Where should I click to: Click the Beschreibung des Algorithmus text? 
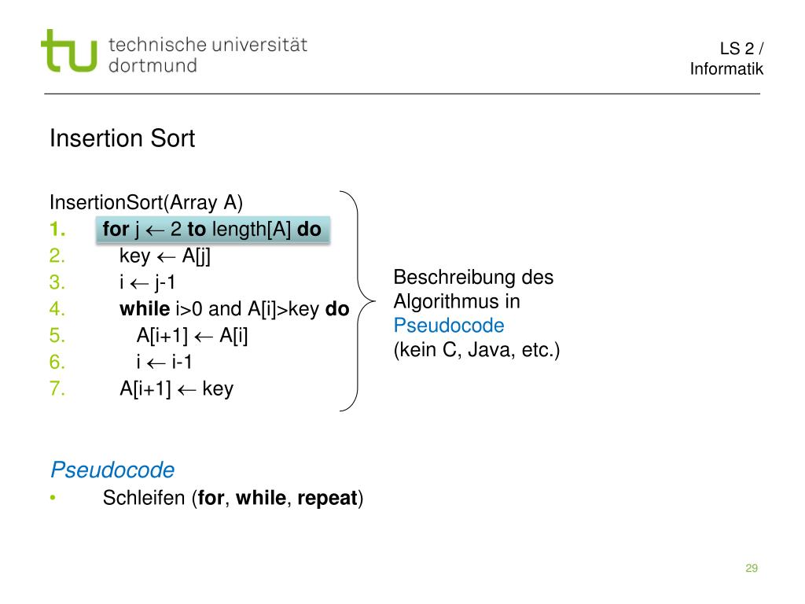tap(473, 289)
